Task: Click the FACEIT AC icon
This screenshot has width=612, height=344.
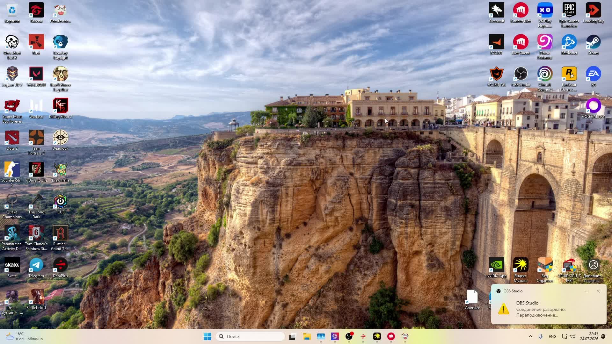Action: [x=497, y=77]
